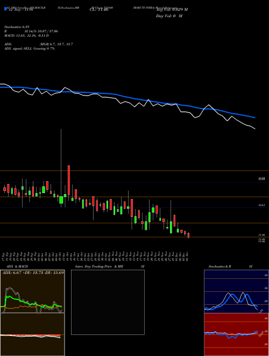Click the MACD histogram panel
The image size is (269, 356).
32,334
